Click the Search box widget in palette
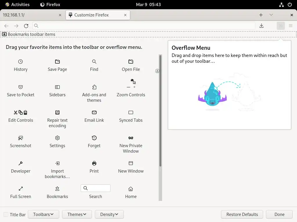297x222 pixels. tap(95, 188)
